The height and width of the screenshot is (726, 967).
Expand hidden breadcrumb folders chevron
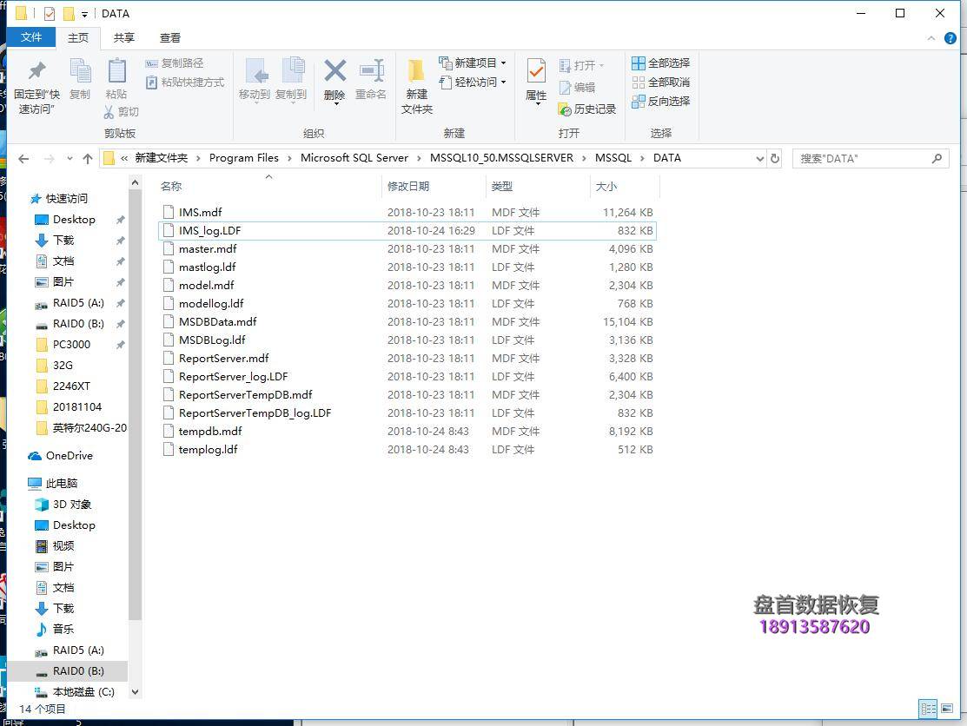click(x=124, y=158)
